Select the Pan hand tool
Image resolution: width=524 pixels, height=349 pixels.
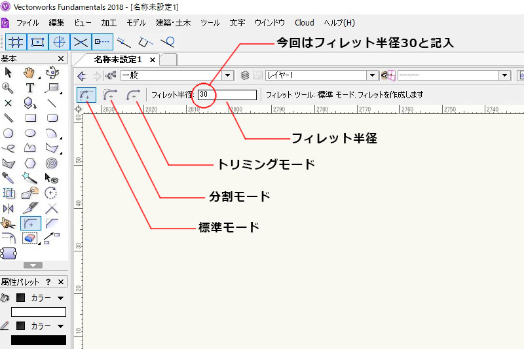tap(29, 73)
